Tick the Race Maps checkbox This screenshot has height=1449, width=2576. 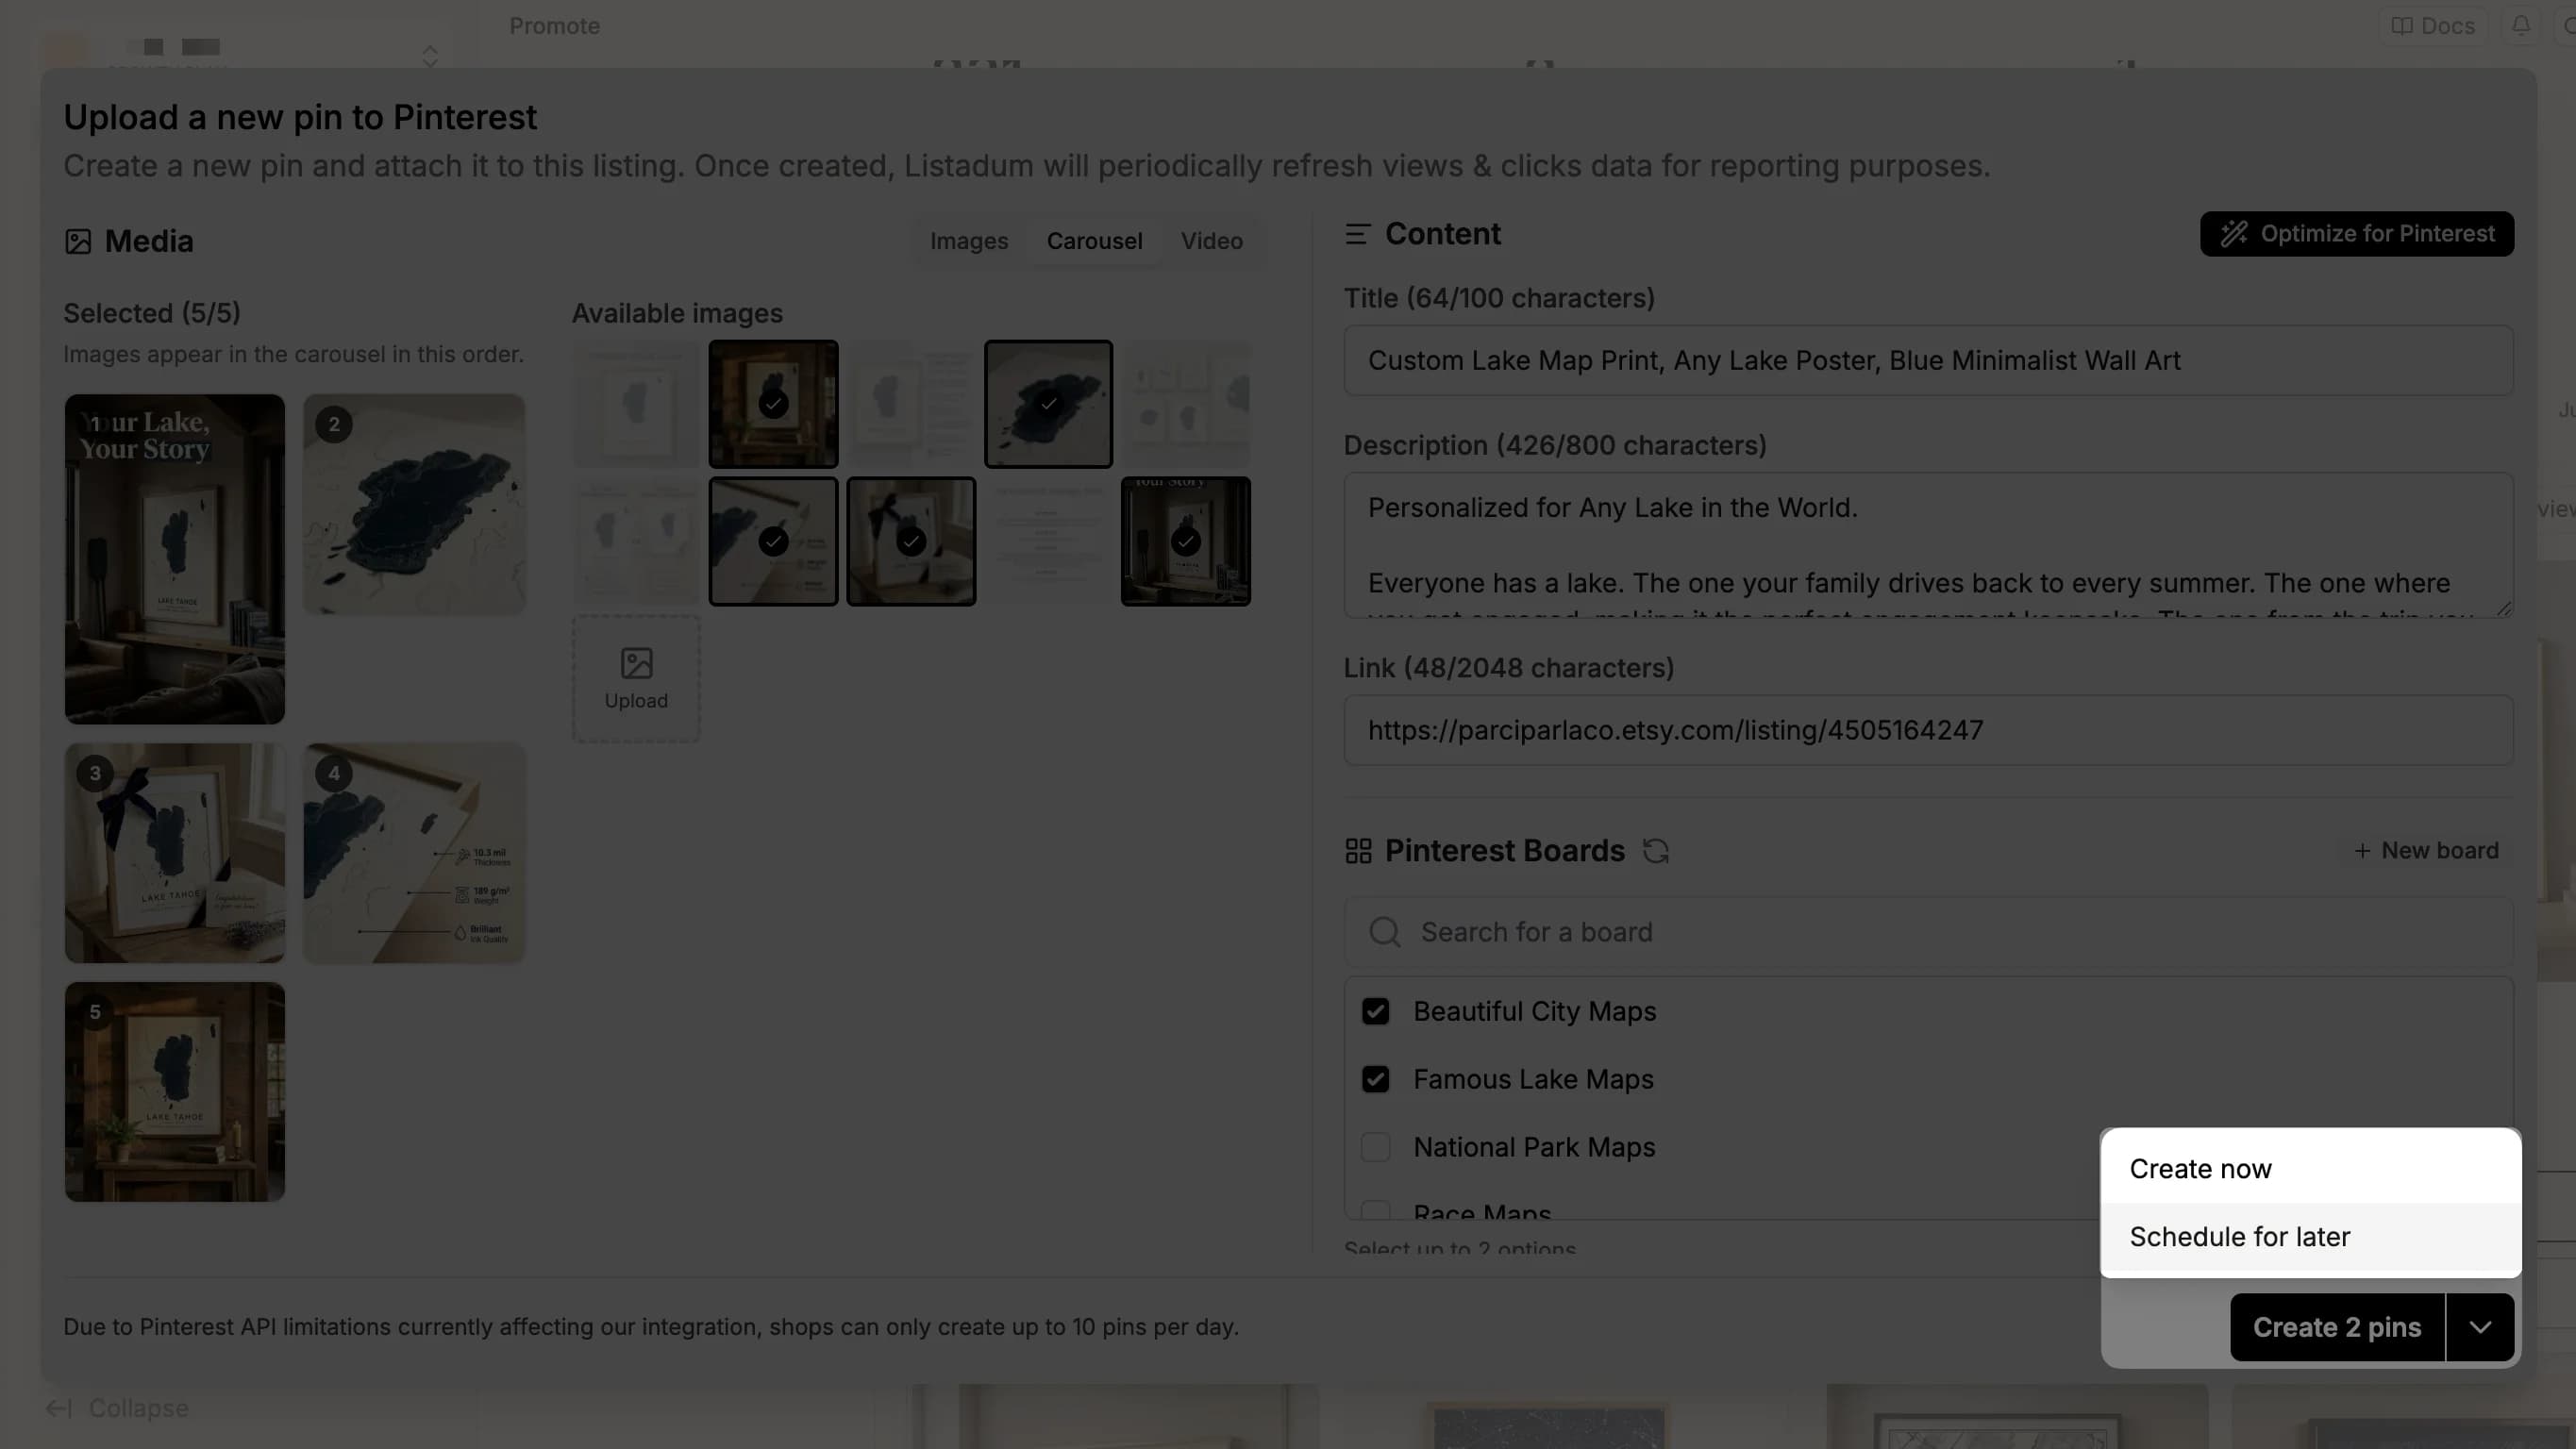click(x=1375, y=1211)
